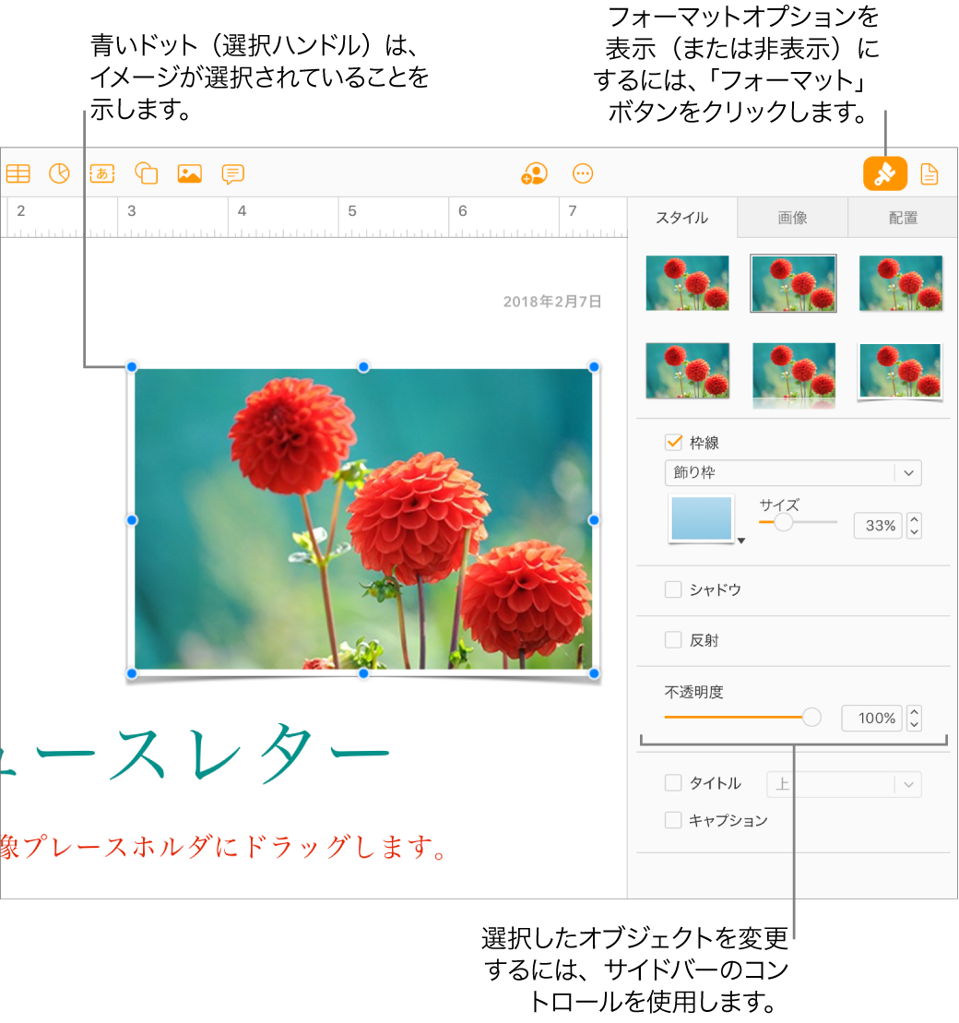The height and width of the screenshot is (1023, 959).
Task: Open the Document sidebar icon
Action: (x=929, y=174)
